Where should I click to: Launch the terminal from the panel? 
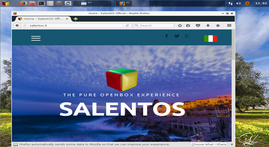pyautogui.click(x=41, y=3)
